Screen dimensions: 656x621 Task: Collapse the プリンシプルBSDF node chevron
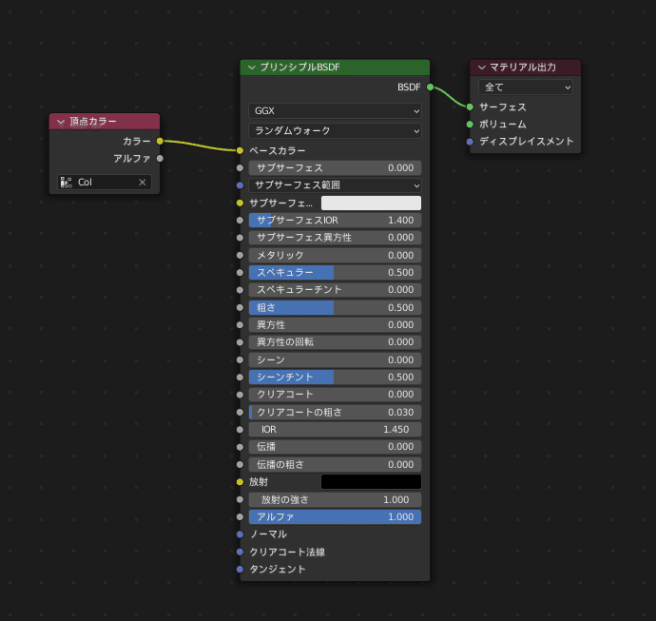[252, 68]
